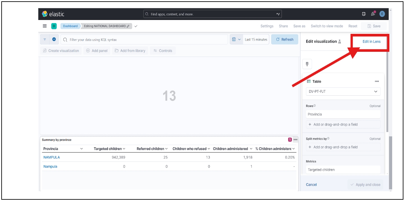This screenshot has width=406, height=201.
Task: Open Summary by province panel options
Action: (x=295, y=140)
